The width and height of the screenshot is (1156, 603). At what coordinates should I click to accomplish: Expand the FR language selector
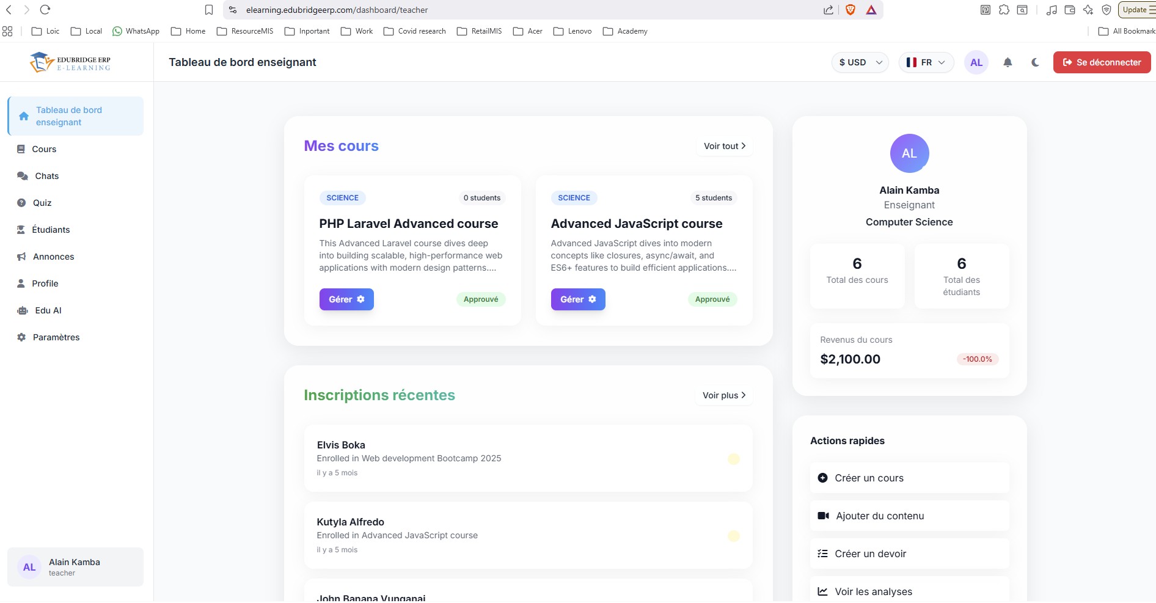coord(926,62)
